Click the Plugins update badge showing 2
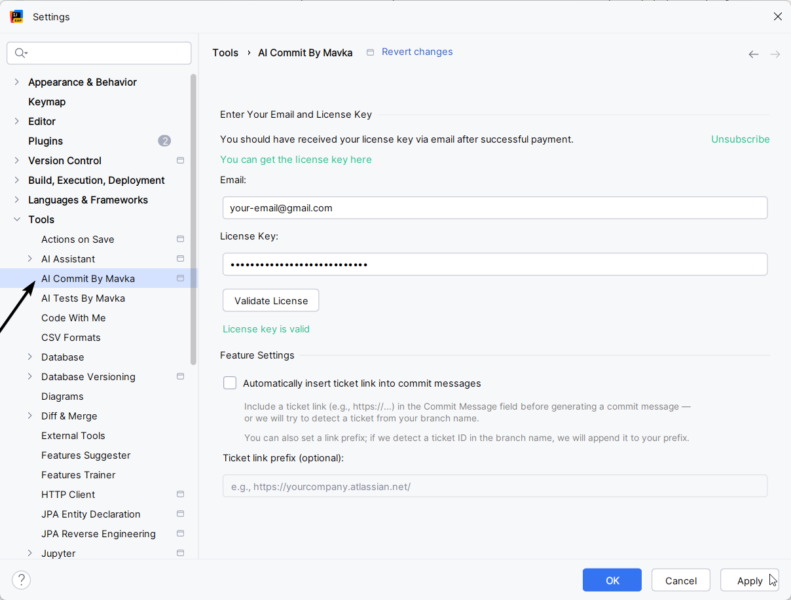This screenshot has width=791, height=600. (x=164, y=140)
